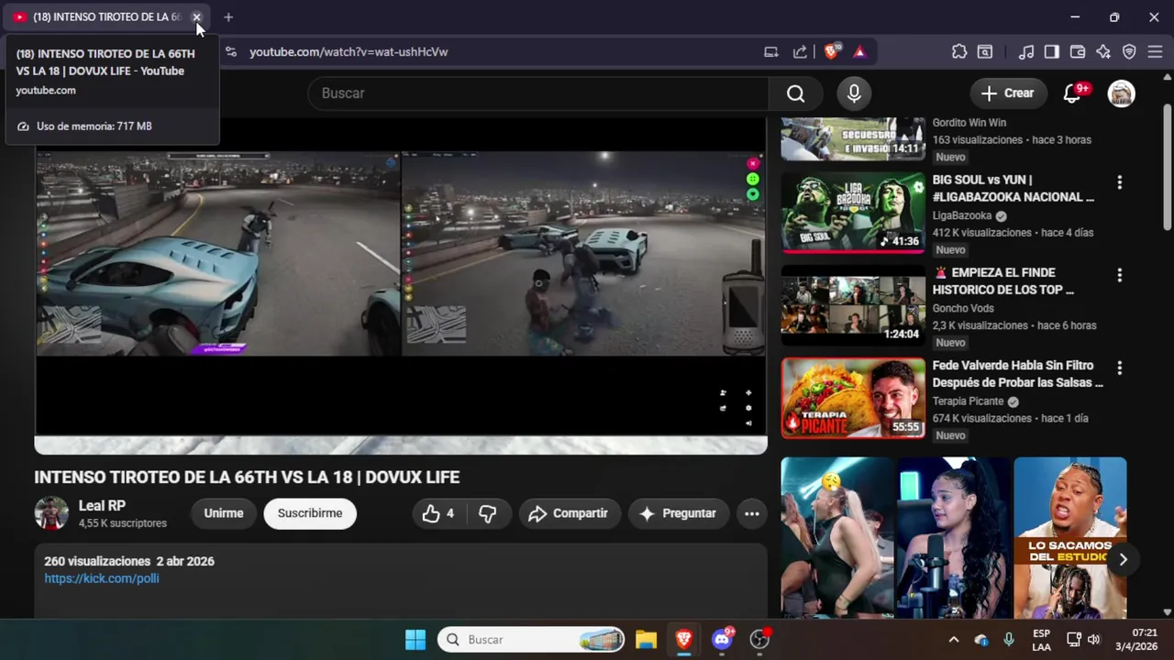Screen dimensions: 1174x660
Task: Click the Crear button
Action: (1008, 93)
